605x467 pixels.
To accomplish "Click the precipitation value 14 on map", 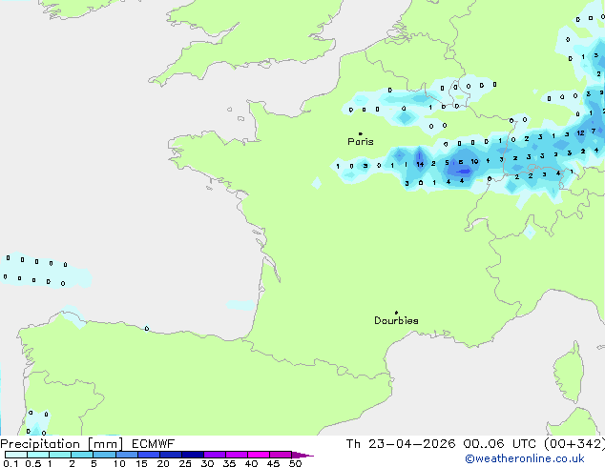I will [x=420, y=164].
